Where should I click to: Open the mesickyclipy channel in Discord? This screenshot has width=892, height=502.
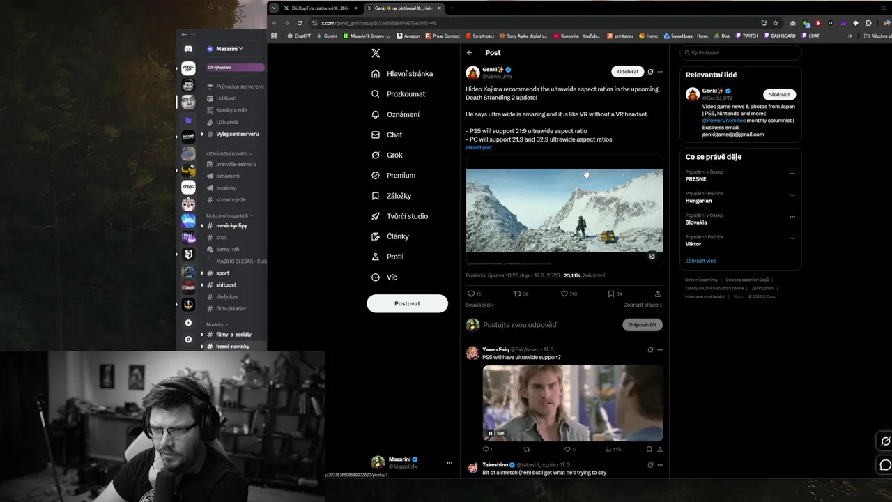point(231,225)
